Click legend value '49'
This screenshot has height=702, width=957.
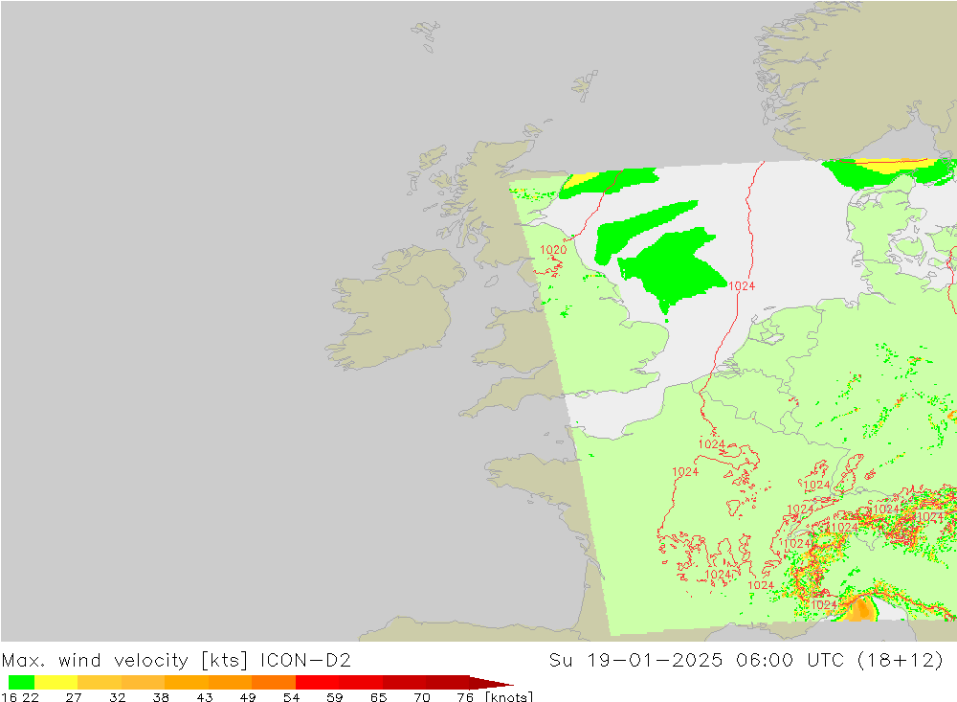coord(248,697)
